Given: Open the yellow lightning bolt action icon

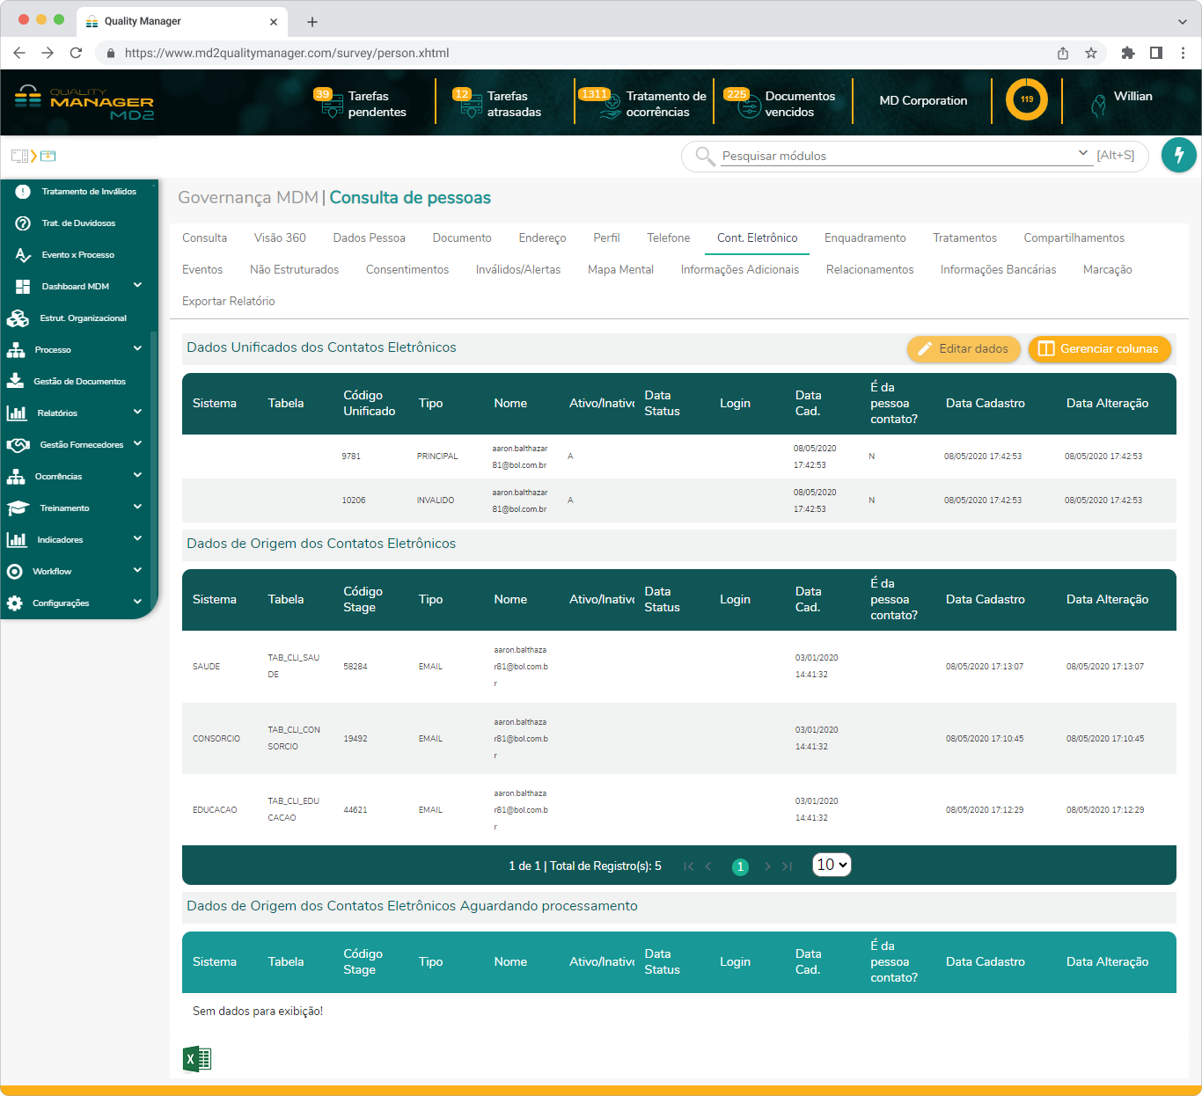Looking at the screenshot, I should point(1179,155).
